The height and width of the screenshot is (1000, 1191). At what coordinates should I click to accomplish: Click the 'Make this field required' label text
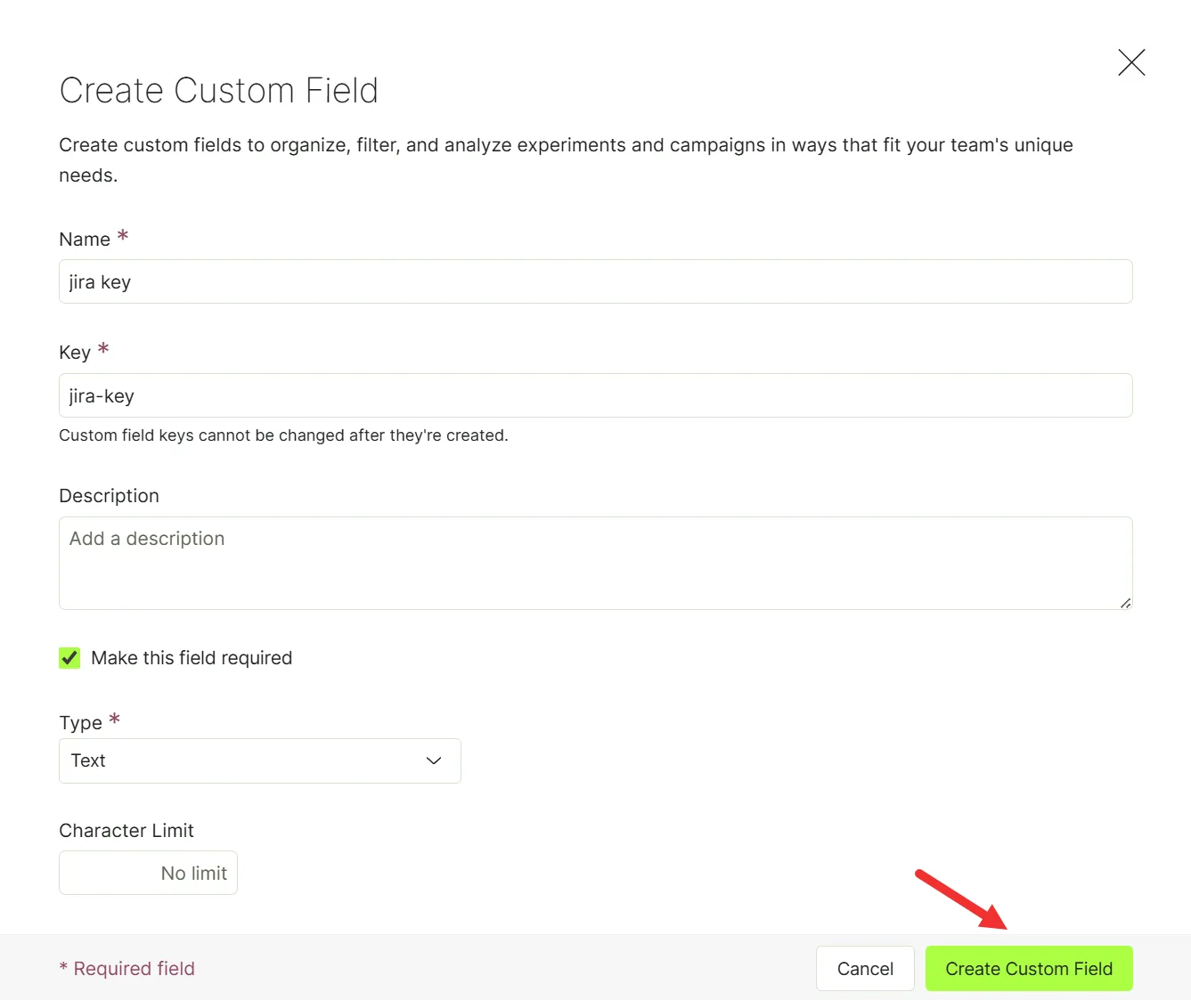coord(192,658)
